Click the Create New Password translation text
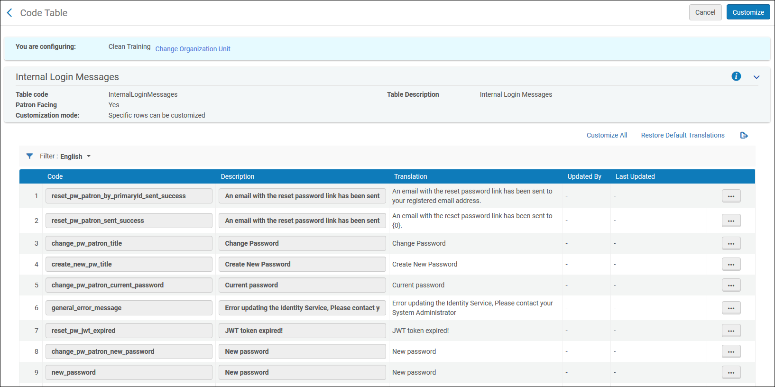The width and height of the screenshot is (775, 387). [424, 264]
